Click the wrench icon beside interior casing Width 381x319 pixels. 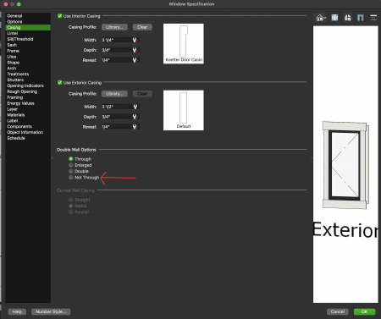coord(135,40)
